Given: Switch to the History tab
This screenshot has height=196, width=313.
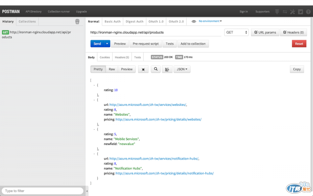Looking at the screenshot, I should pos(8,22).
